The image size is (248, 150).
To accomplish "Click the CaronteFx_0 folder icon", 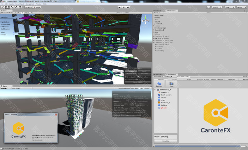I will tap(158, 90).
